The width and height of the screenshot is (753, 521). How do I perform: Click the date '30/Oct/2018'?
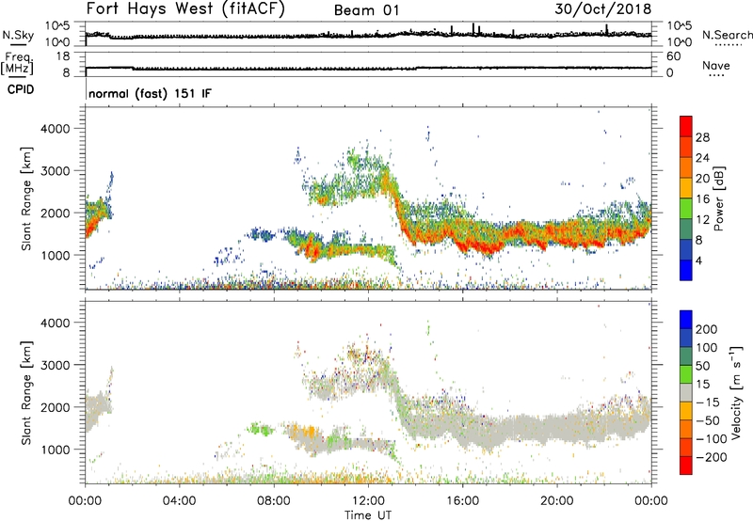coord(603,9)
